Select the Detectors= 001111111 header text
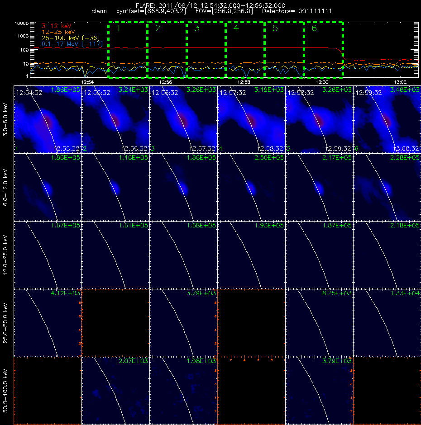The height and width of the screenshot is (425, 421). coord(297,11)
